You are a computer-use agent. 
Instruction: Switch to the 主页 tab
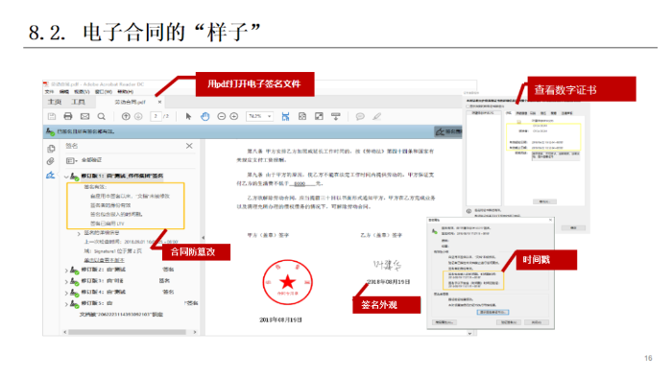pyautogui.click(x=55, y=102)
